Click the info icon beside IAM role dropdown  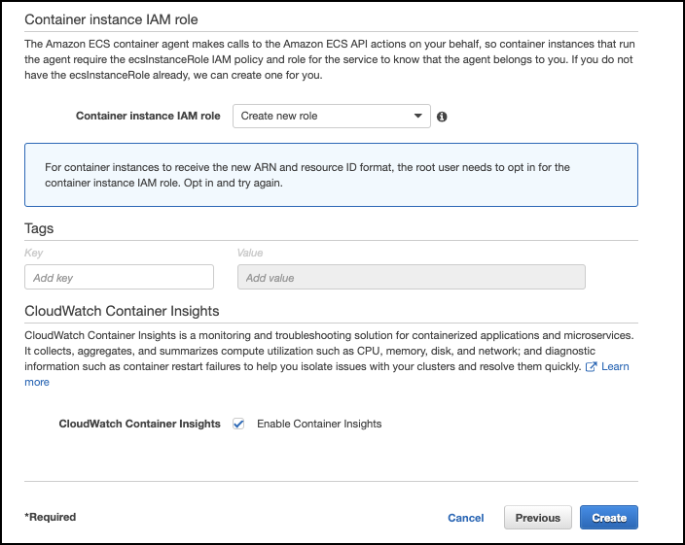(442, 117)
